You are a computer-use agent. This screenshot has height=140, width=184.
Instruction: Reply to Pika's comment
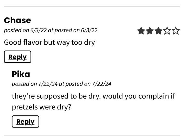[x=25, y=122]
